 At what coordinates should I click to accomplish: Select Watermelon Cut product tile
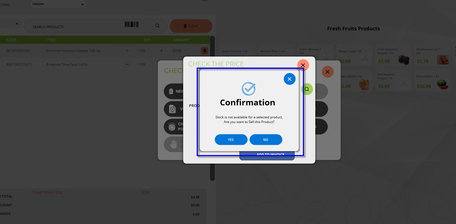(432, 55)
